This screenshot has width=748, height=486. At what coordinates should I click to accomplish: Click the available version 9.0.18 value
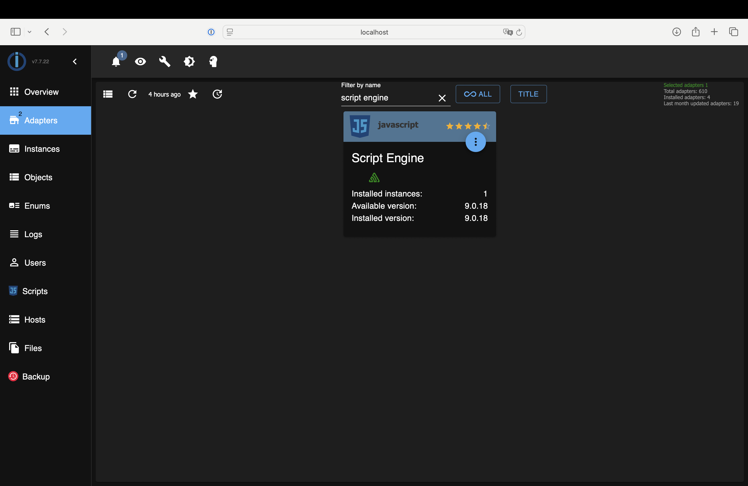476,206
